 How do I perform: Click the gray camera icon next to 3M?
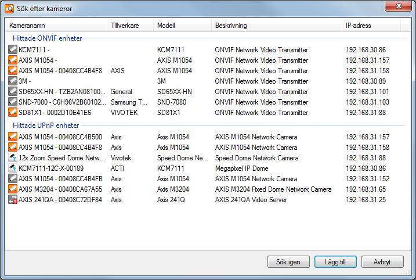click(12, 81)
